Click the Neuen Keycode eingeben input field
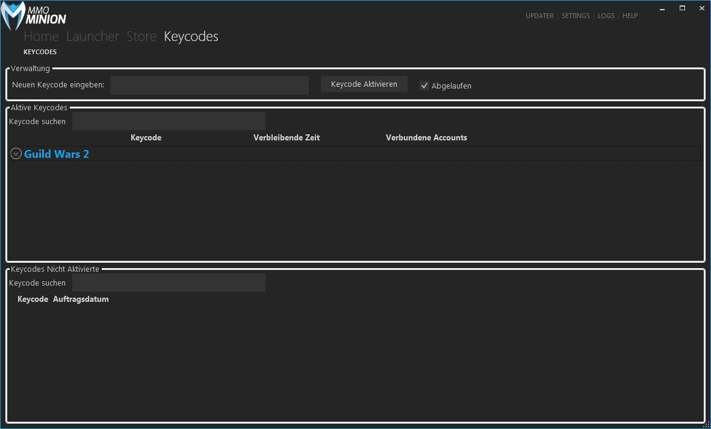 click(x=209, y=85)
